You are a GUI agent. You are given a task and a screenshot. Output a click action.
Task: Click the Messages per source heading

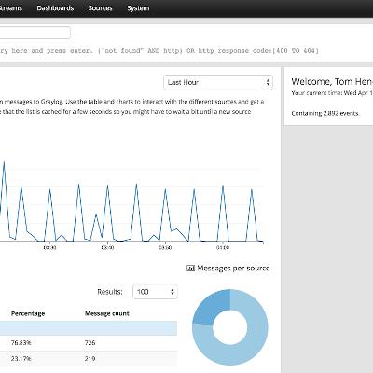233,269
